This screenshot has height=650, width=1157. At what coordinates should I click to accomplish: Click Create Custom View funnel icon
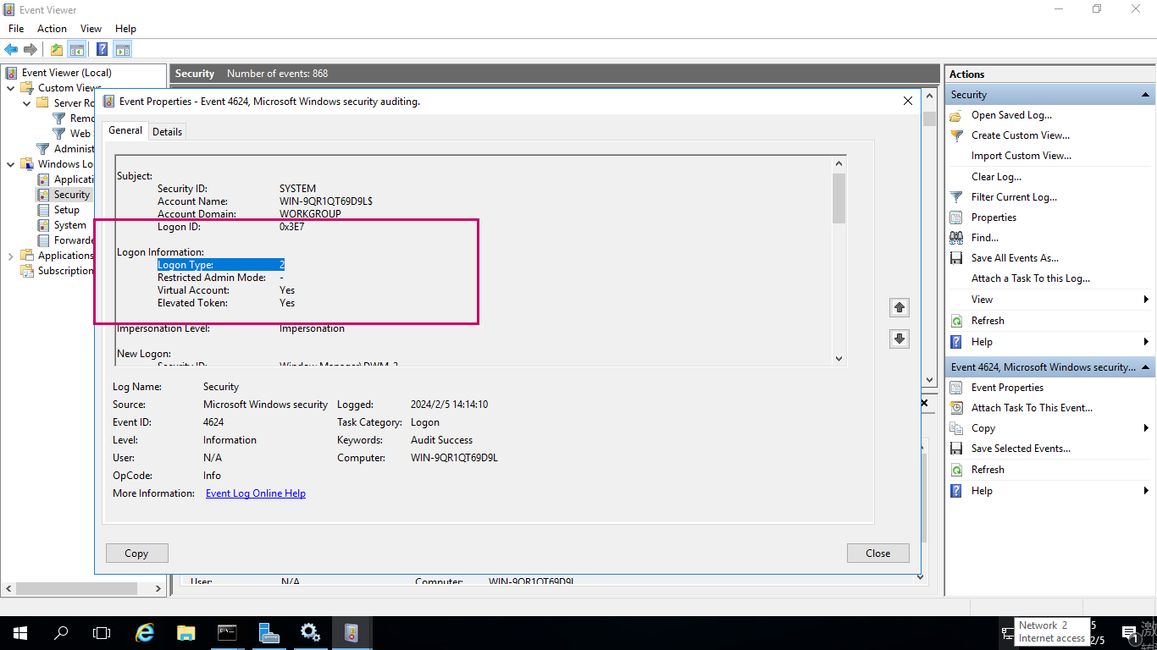tap(956, 135)
